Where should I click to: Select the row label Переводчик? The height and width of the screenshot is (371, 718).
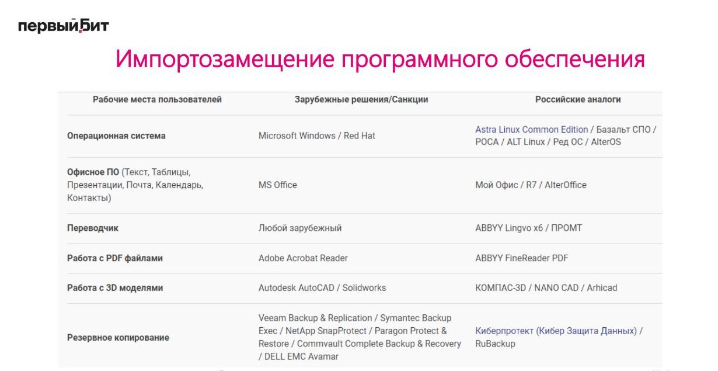click(x=93, y=228)
